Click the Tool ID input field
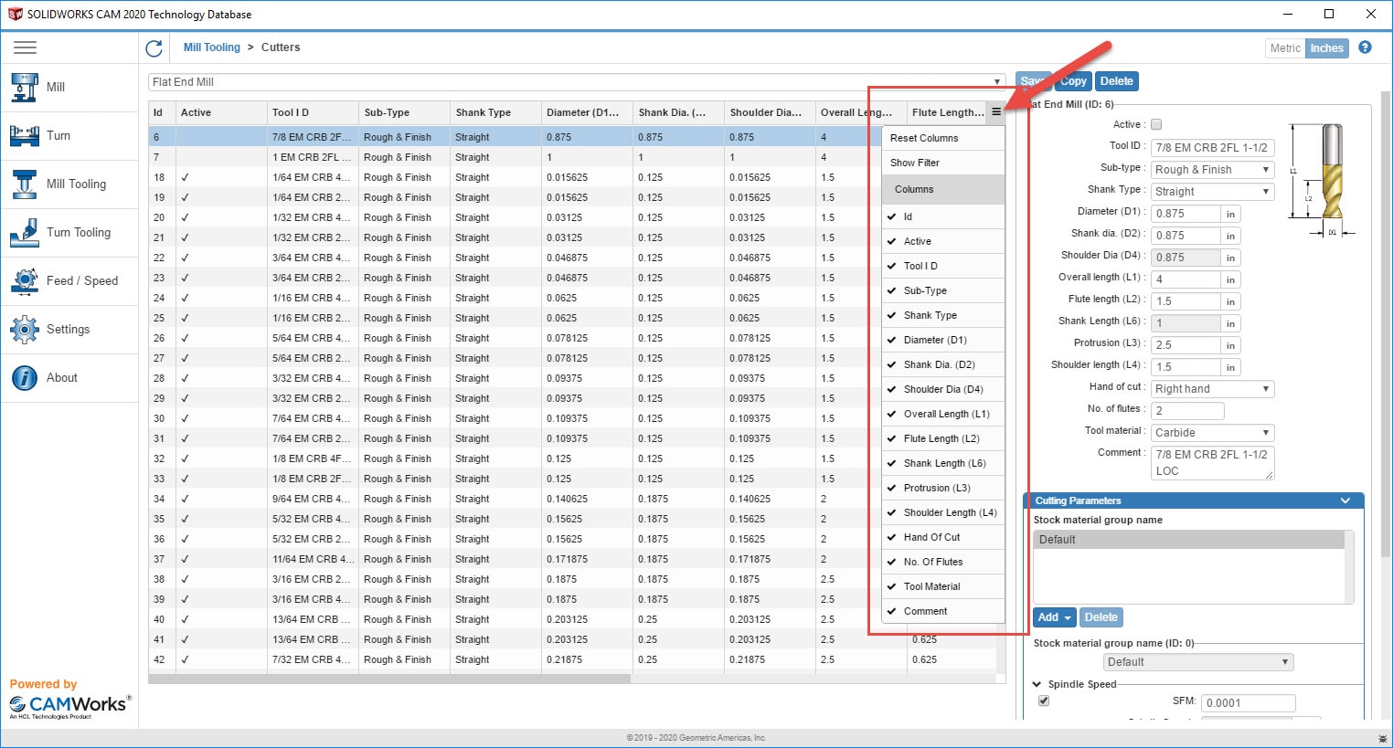 tap(1212, 147)
